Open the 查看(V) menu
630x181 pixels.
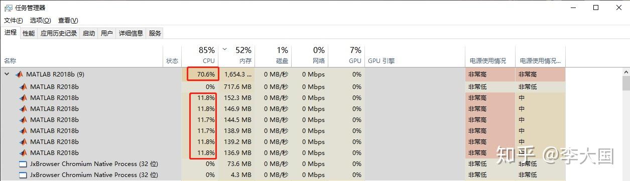(x=68, y=20)
